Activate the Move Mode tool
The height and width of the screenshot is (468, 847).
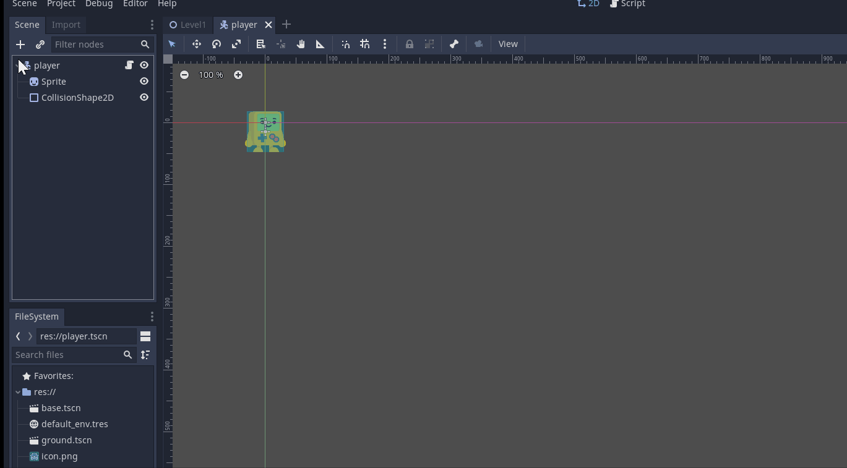[196, 44]
